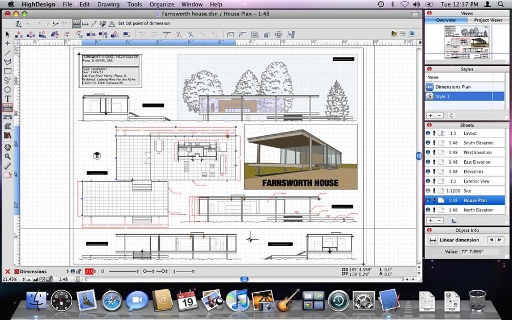Change the 215 pen color stepper
The image size is (512, 320).
coord(94,271)
